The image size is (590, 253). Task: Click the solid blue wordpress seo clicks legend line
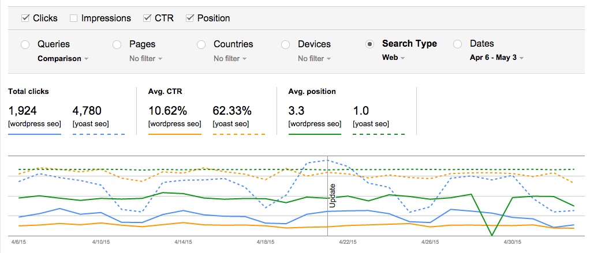tap(34, 134)
